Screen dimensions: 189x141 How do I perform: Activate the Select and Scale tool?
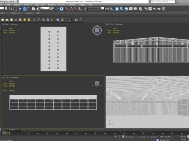(33, 9)
